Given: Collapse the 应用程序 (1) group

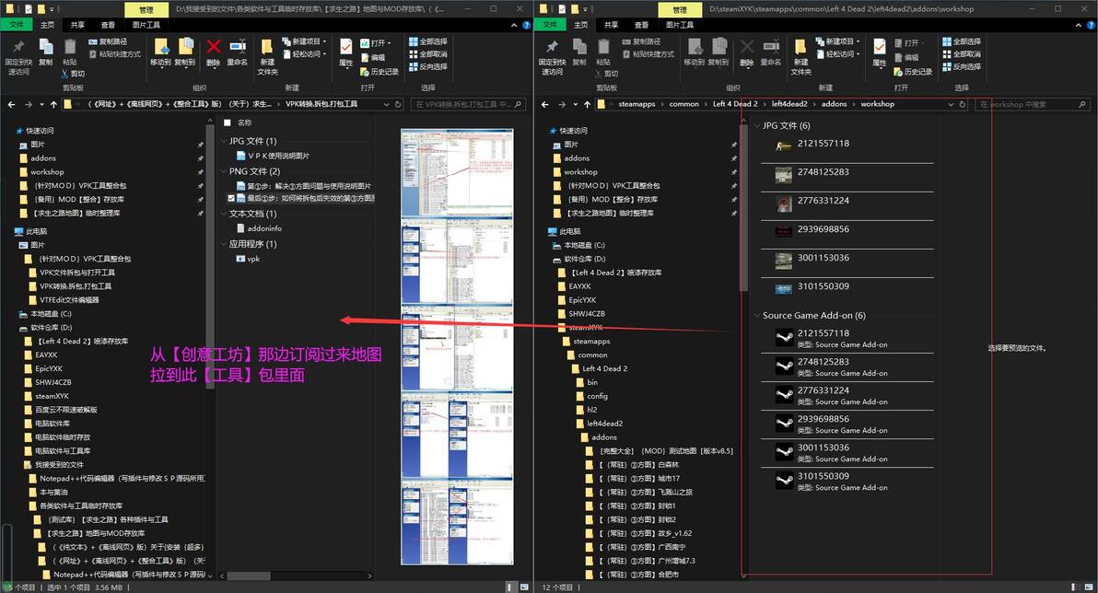Looking at the screenshot, I should 224,244.
